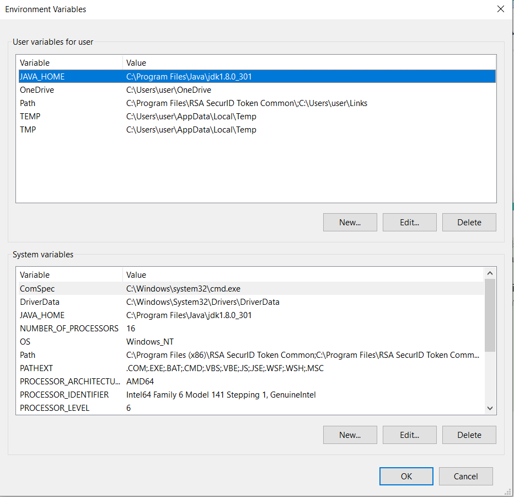Image resolution: width=514 pixels, height=497 pixels.
Task: Select the system Path variable
Action: [x=251, y=355]
